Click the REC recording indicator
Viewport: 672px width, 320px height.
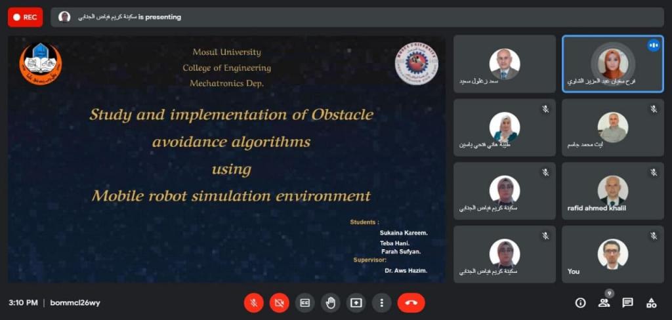tap(25, 17)
